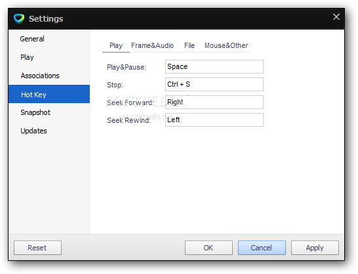
Task: Open the General settings section
Action: click(32, 39)
